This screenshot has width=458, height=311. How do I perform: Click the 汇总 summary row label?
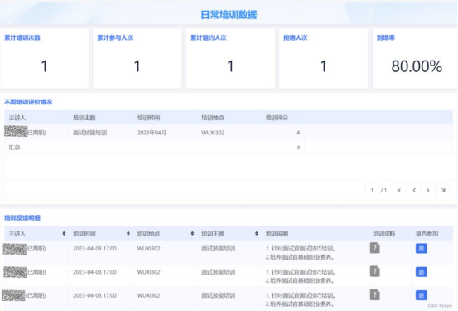coord(14,148)
